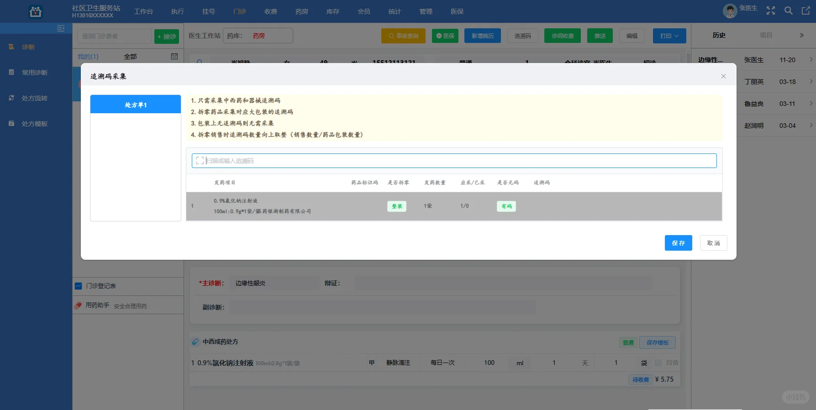Select the 药库 pharmacy dropdown

pyautogui.click(x=258, y=36)
